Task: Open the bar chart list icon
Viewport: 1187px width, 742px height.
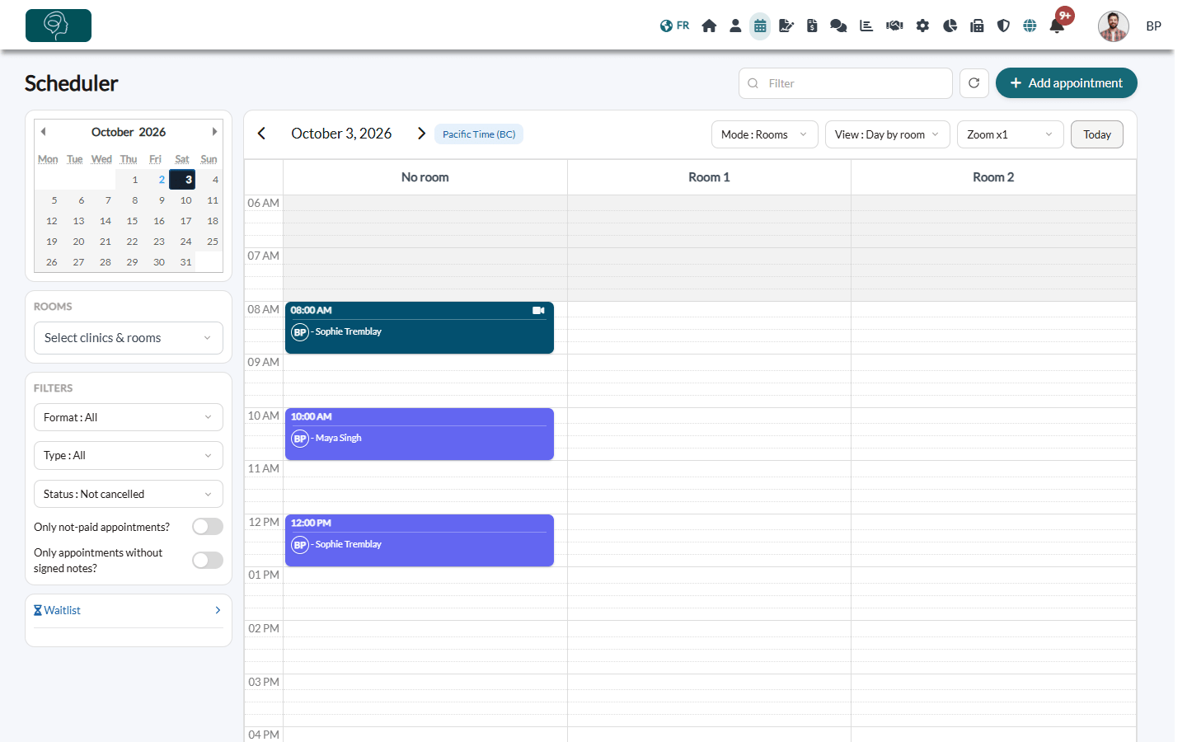Action: pos(866,26)
